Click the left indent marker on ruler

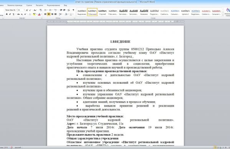[67, 23]
